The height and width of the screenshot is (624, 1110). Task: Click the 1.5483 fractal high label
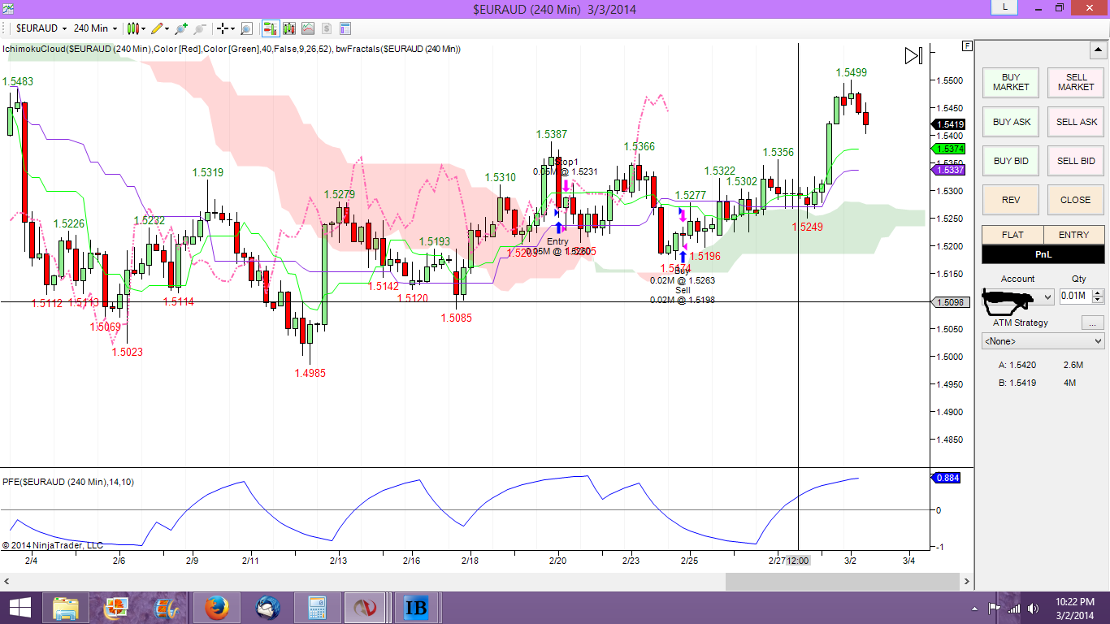point(18,81)
